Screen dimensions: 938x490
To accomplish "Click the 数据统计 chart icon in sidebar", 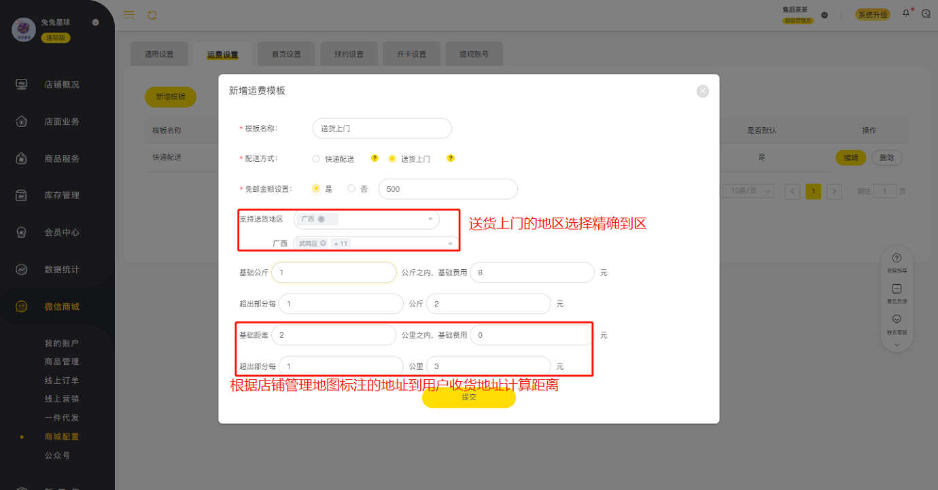I will click(22, 269).
